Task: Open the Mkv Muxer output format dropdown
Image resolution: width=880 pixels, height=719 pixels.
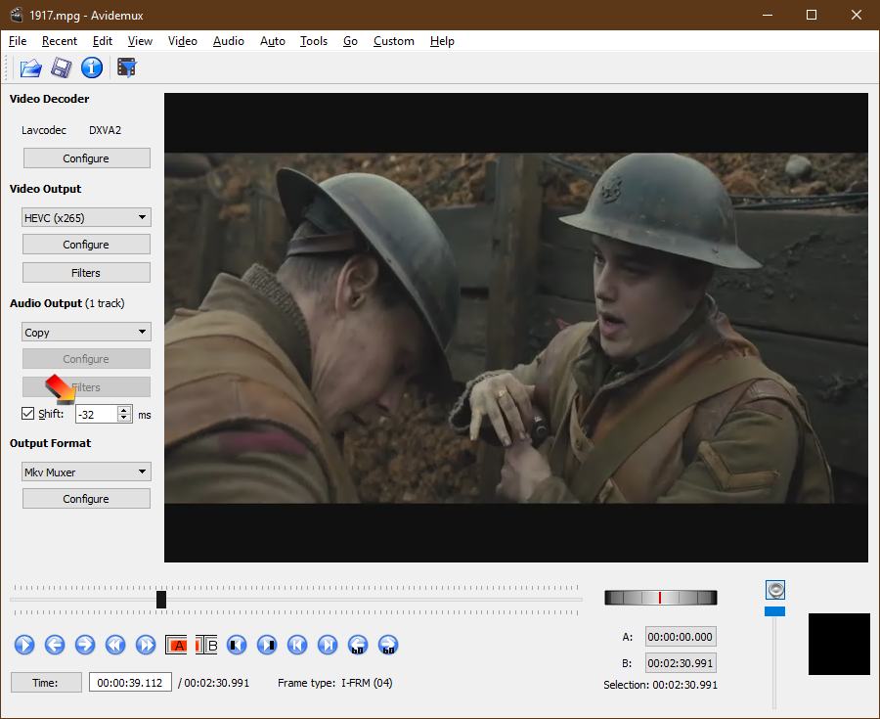Action: (86, 472)
